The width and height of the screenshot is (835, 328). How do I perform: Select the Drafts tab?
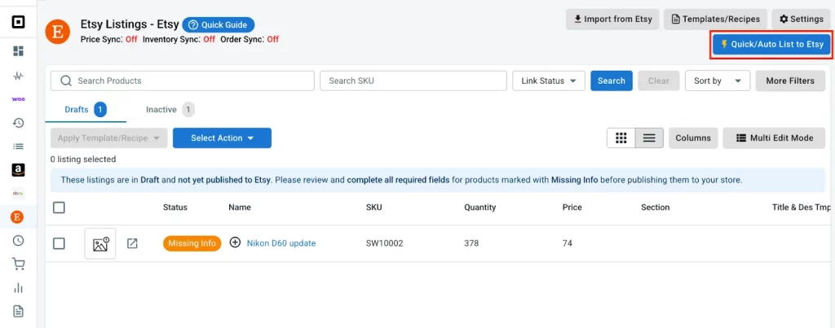point(76,109)
